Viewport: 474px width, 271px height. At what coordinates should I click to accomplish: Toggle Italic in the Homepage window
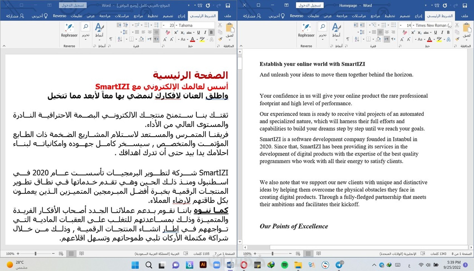tap(442, 32)
